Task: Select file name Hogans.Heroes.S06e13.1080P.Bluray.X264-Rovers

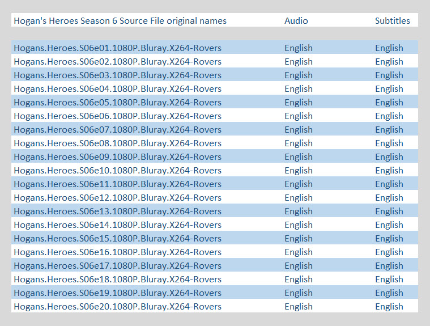Action: pos(118,211)
